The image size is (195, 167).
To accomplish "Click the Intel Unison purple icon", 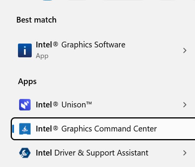I will coord(25,105).
